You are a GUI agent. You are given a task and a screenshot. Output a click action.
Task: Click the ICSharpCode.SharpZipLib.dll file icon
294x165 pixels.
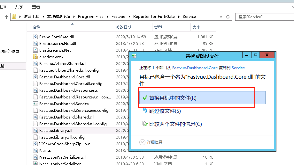[x=35, y=144]
